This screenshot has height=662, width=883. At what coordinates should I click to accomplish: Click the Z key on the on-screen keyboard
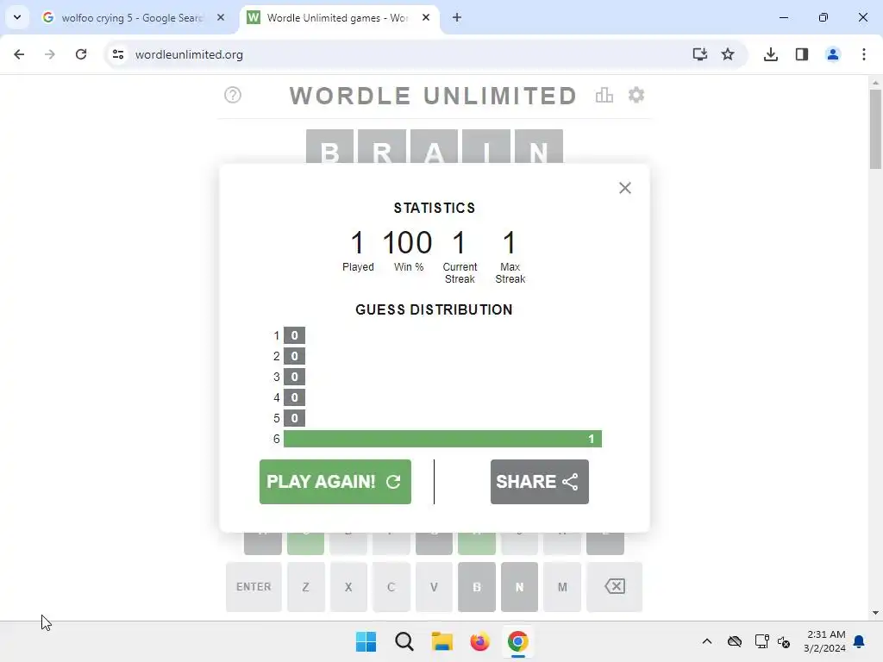point(306,586)
